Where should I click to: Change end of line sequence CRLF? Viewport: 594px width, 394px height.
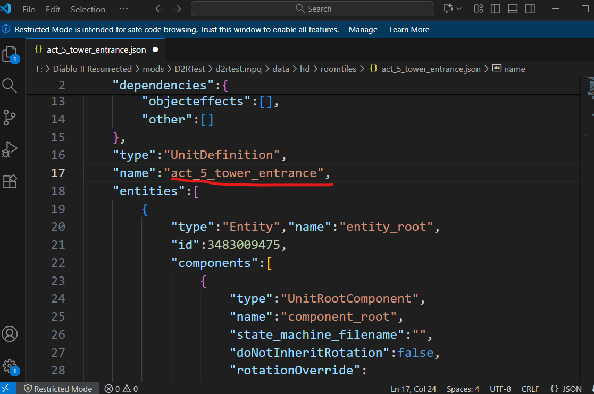coord(530,389)
